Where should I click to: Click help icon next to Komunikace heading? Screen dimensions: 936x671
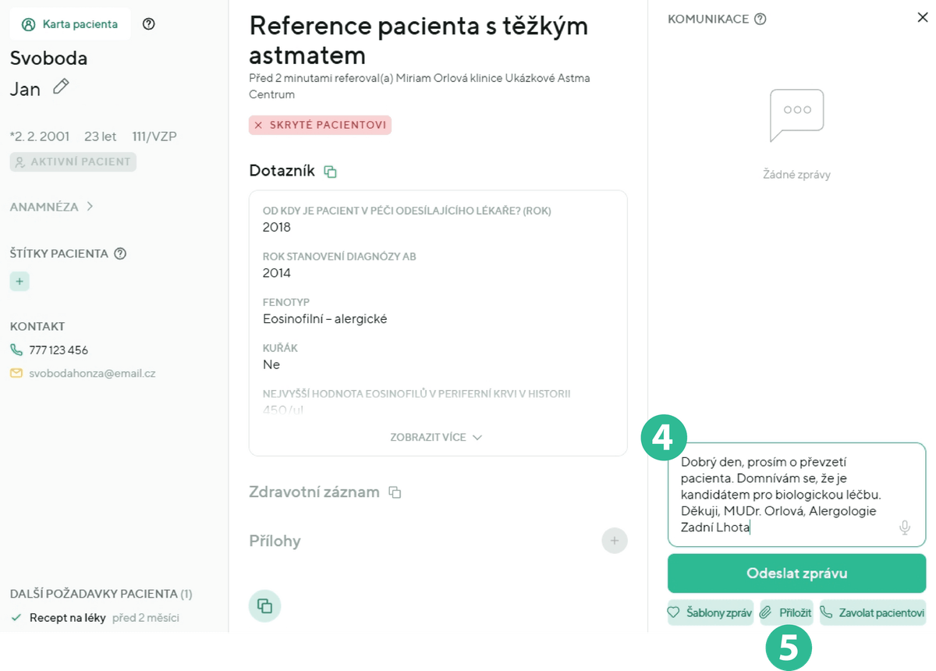pos(760,19)
